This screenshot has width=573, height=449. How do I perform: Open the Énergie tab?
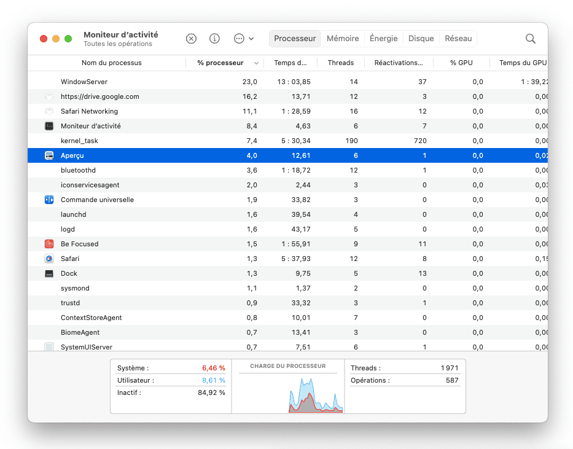coord(383,39)
